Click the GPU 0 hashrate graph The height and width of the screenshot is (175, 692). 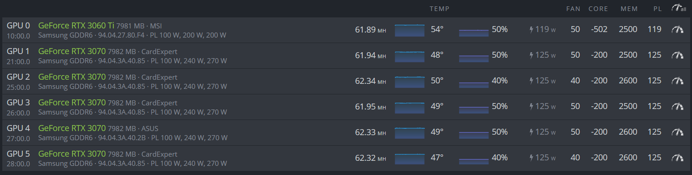pyautogui.click(x=410, y=30)
